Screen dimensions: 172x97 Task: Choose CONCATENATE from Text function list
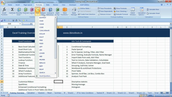44,30
